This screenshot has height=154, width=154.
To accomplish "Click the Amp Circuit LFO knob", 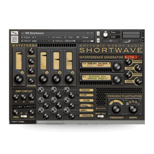I will 32,97.
